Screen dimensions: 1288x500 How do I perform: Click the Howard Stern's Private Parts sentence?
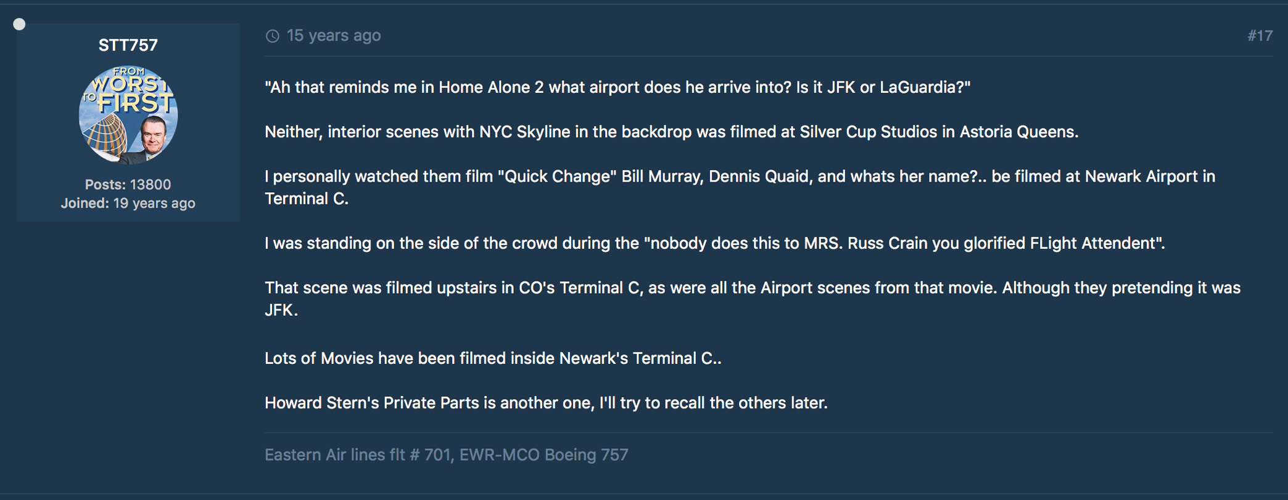[x=546, y=403]
